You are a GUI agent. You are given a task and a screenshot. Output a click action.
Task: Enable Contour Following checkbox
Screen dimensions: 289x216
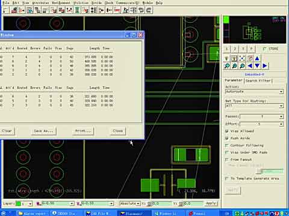coord(227,145)
